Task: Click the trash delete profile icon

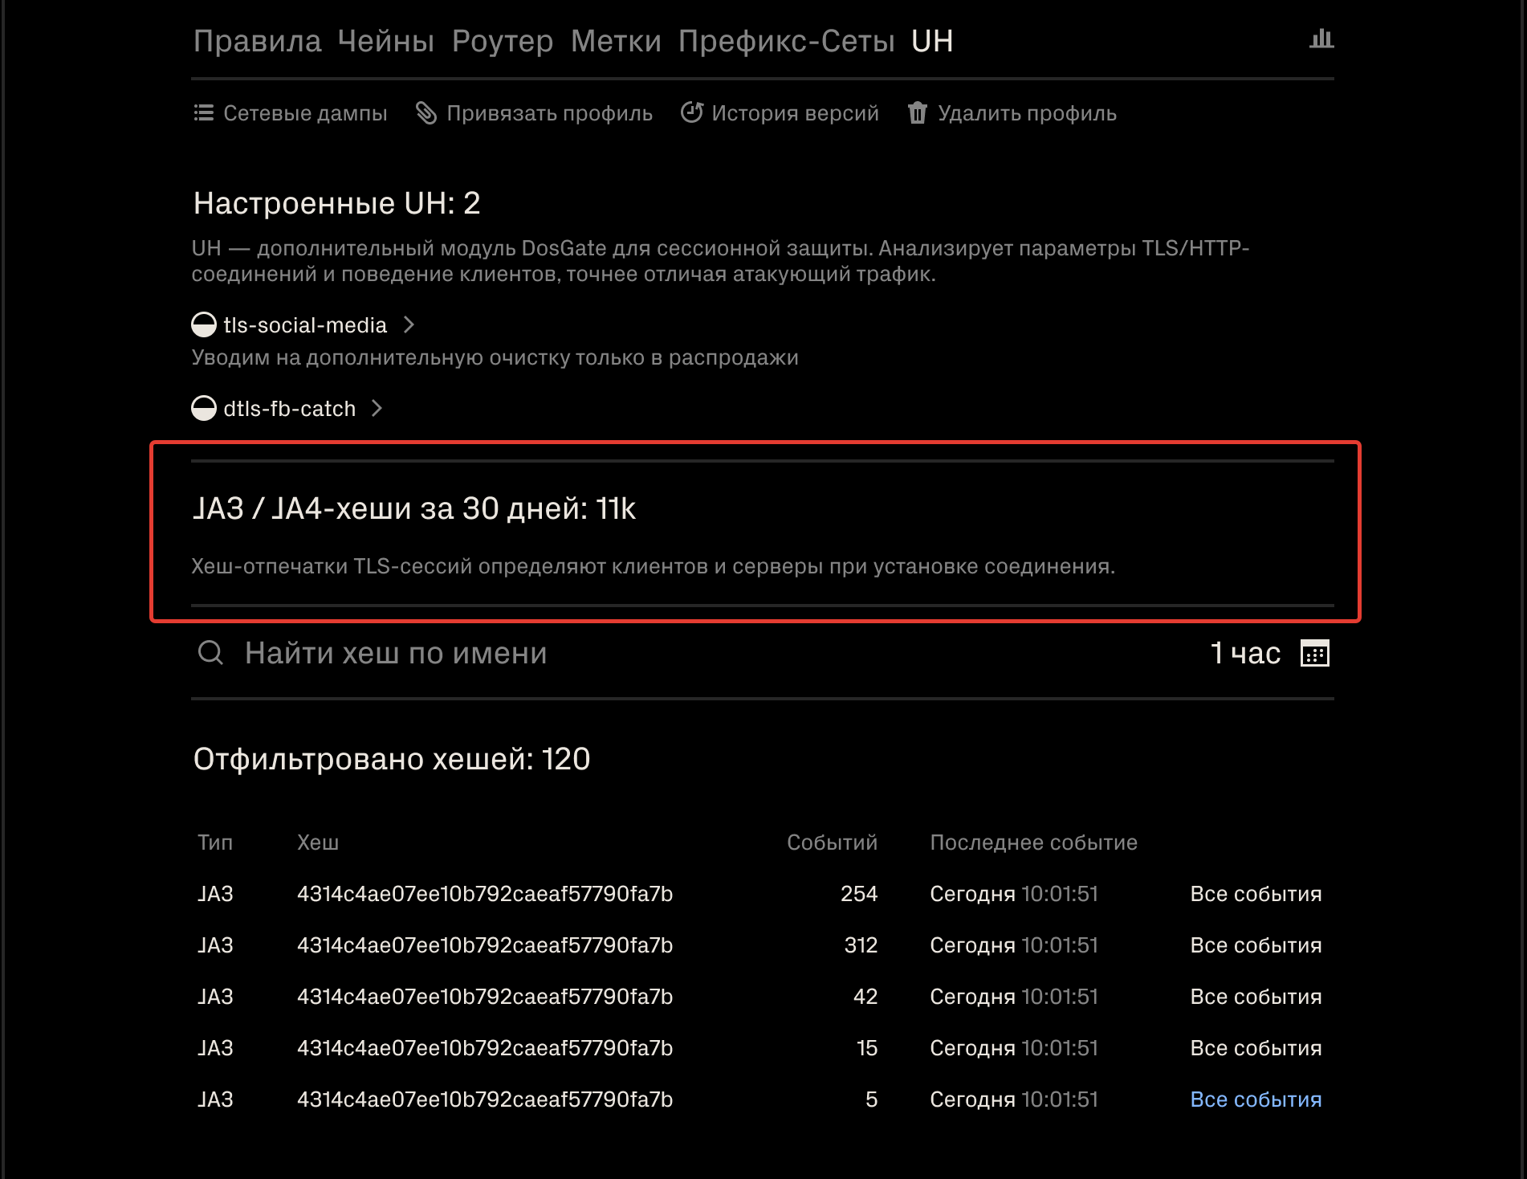Action: [917, 113]
